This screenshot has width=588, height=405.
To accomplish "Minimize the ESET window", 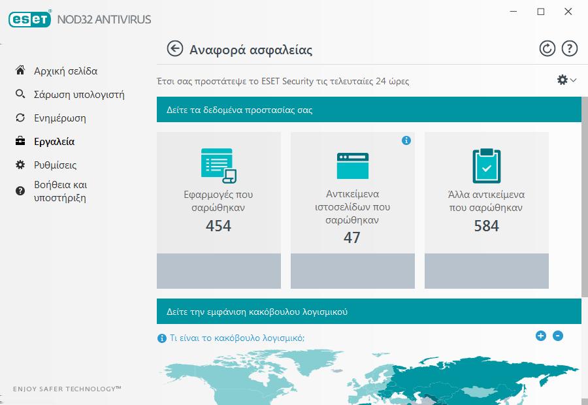I will (x=514, y=12).
